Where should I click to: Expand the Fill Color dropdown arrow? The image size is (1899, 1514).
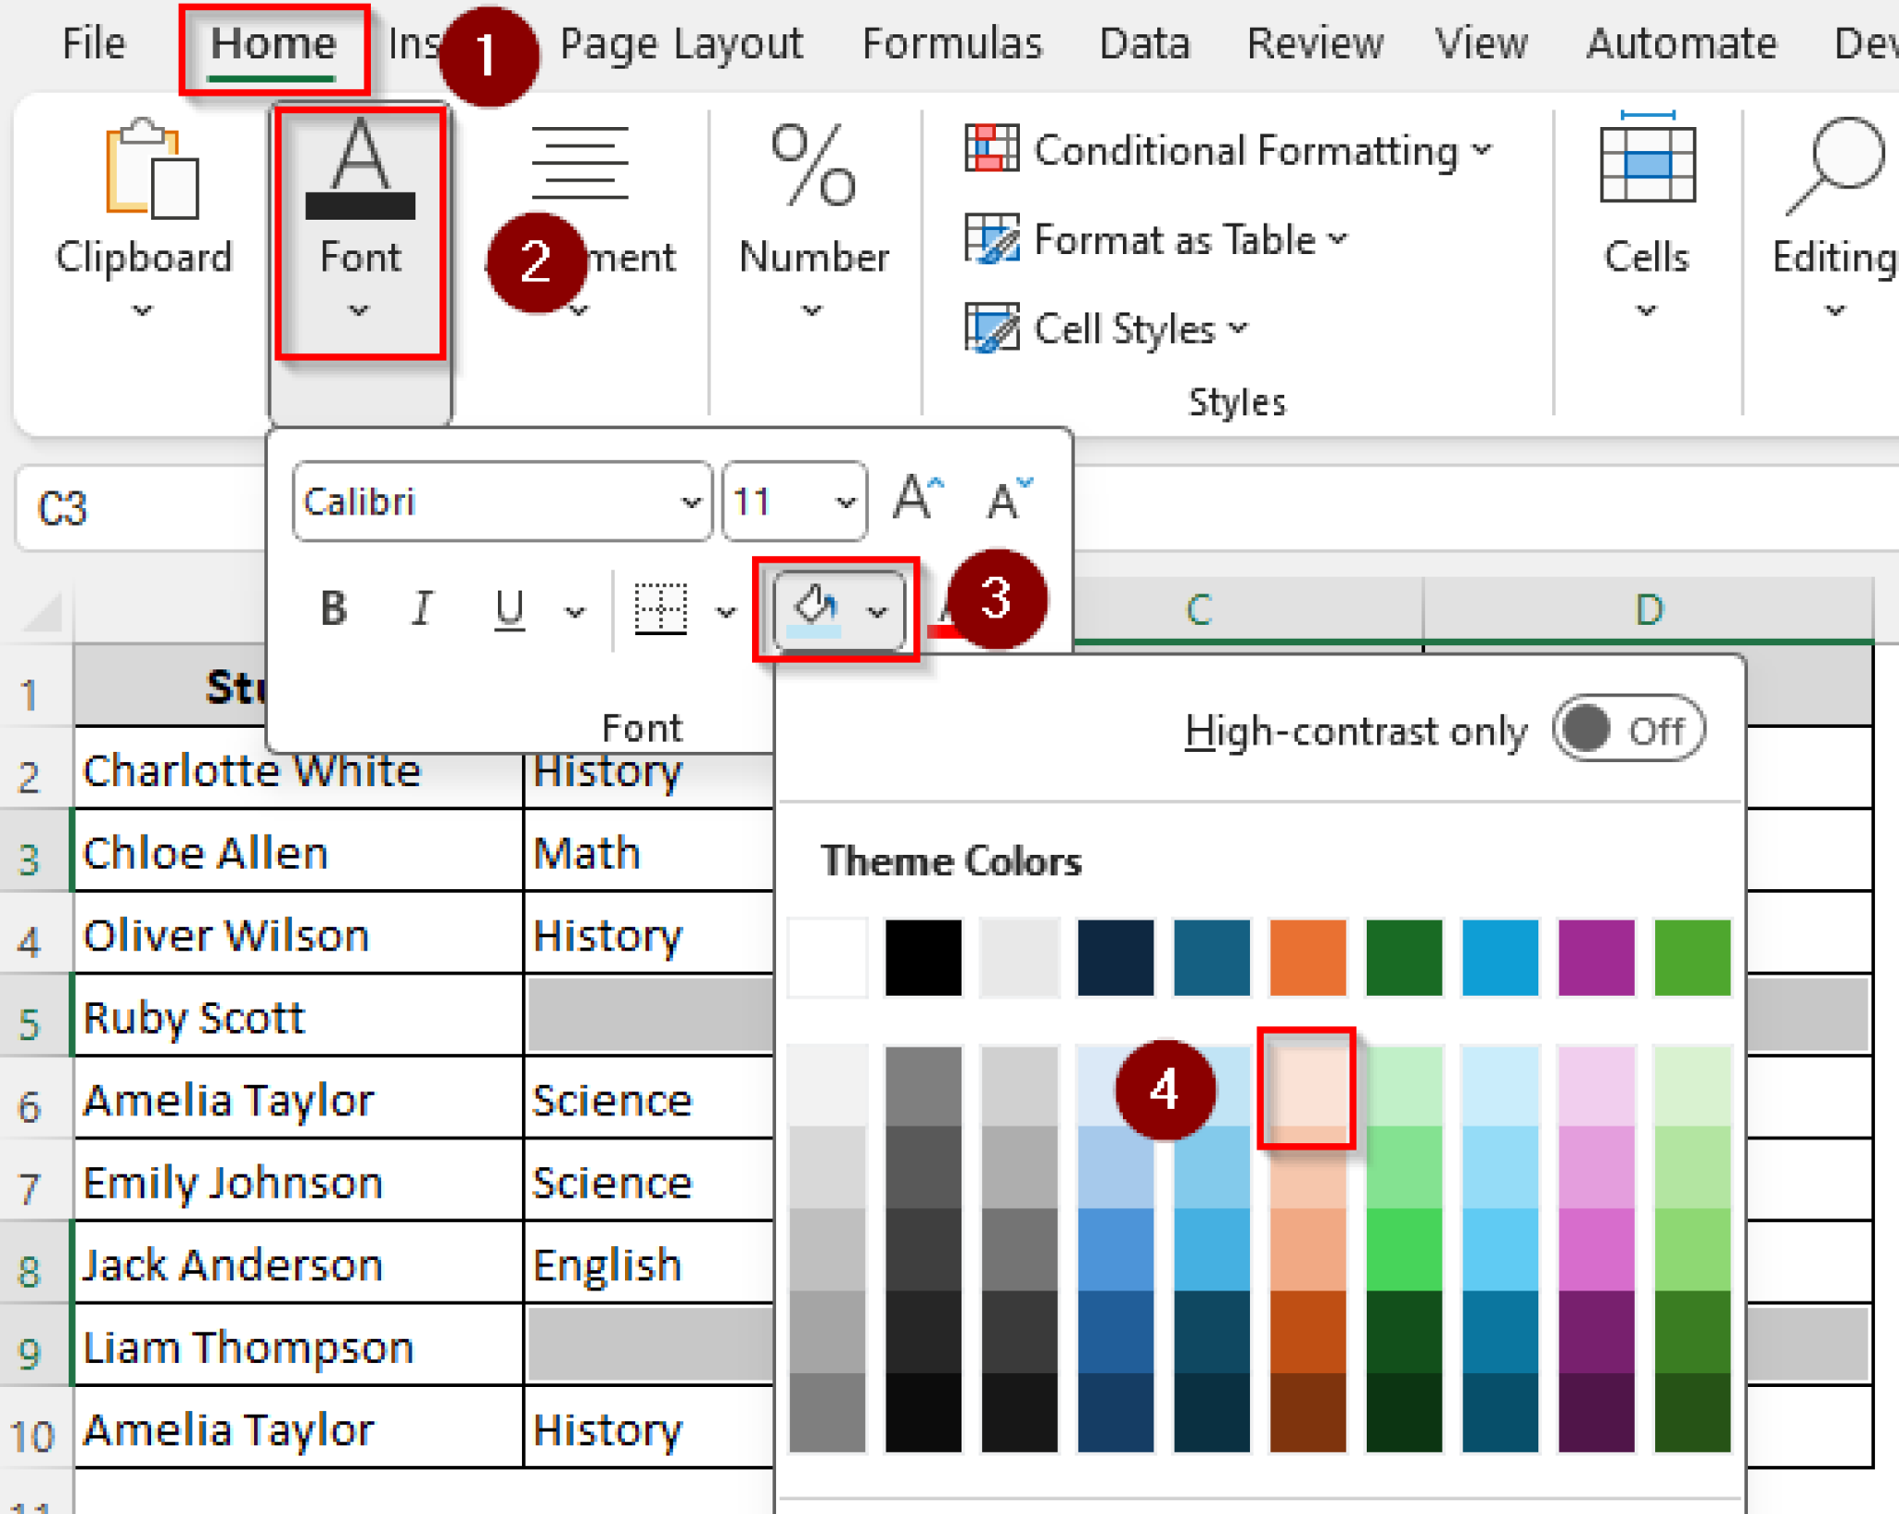pos(875,609)
